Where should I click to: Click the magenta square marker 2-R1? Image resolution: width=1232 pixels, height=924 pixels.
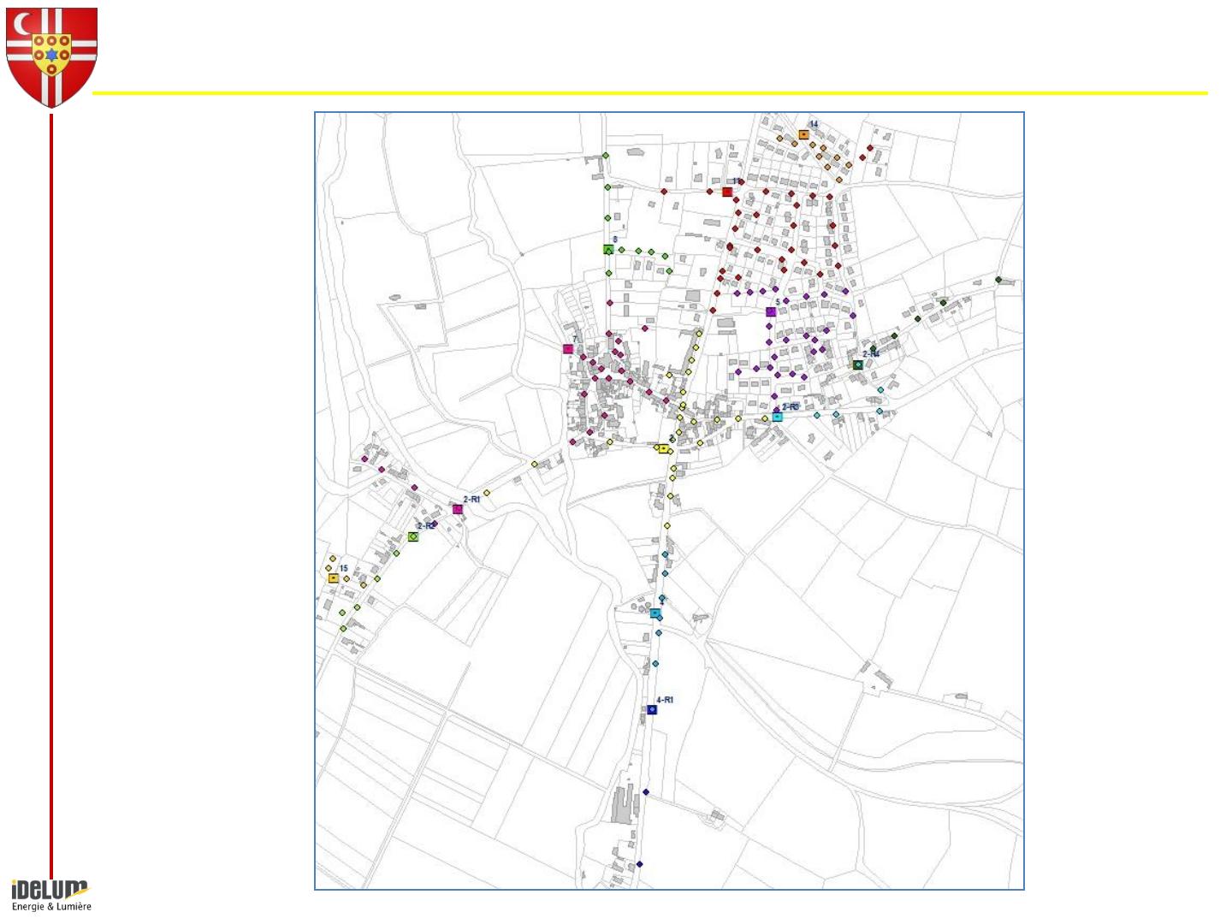[458, 509]
